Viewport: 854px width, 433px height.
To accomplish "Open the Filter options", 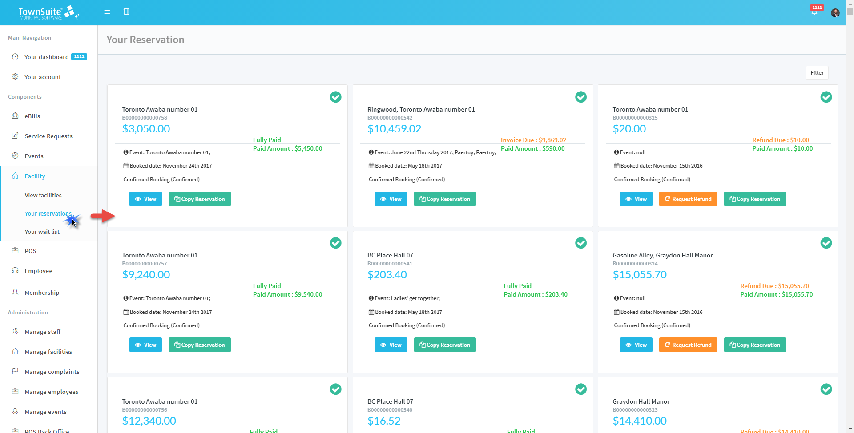I will [817, 73].
